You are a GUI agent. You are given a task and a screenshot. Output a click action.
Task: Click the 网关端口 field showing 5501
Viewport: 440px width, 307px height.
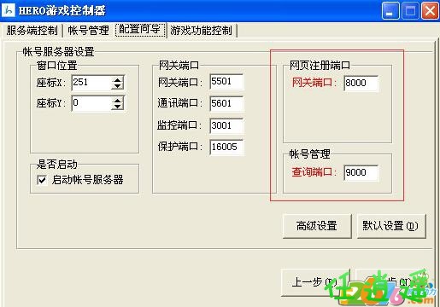click(x=226, y=82)
